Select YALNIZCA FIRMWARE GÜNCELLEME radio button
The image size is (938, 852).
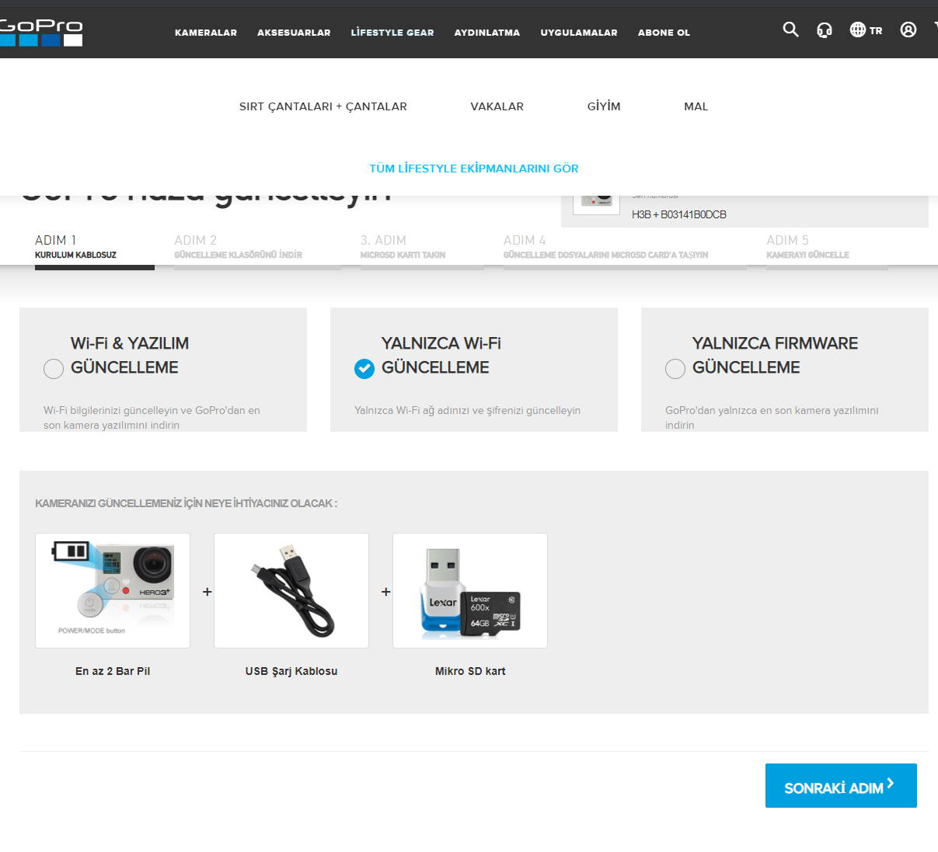click(x=675, y=369)
